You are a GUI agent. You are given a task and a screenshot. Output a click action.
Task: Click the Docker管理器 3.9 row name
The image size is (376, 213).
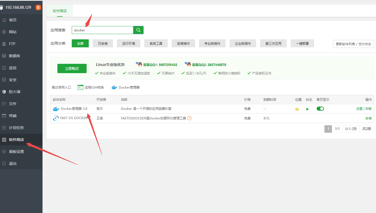74,108
